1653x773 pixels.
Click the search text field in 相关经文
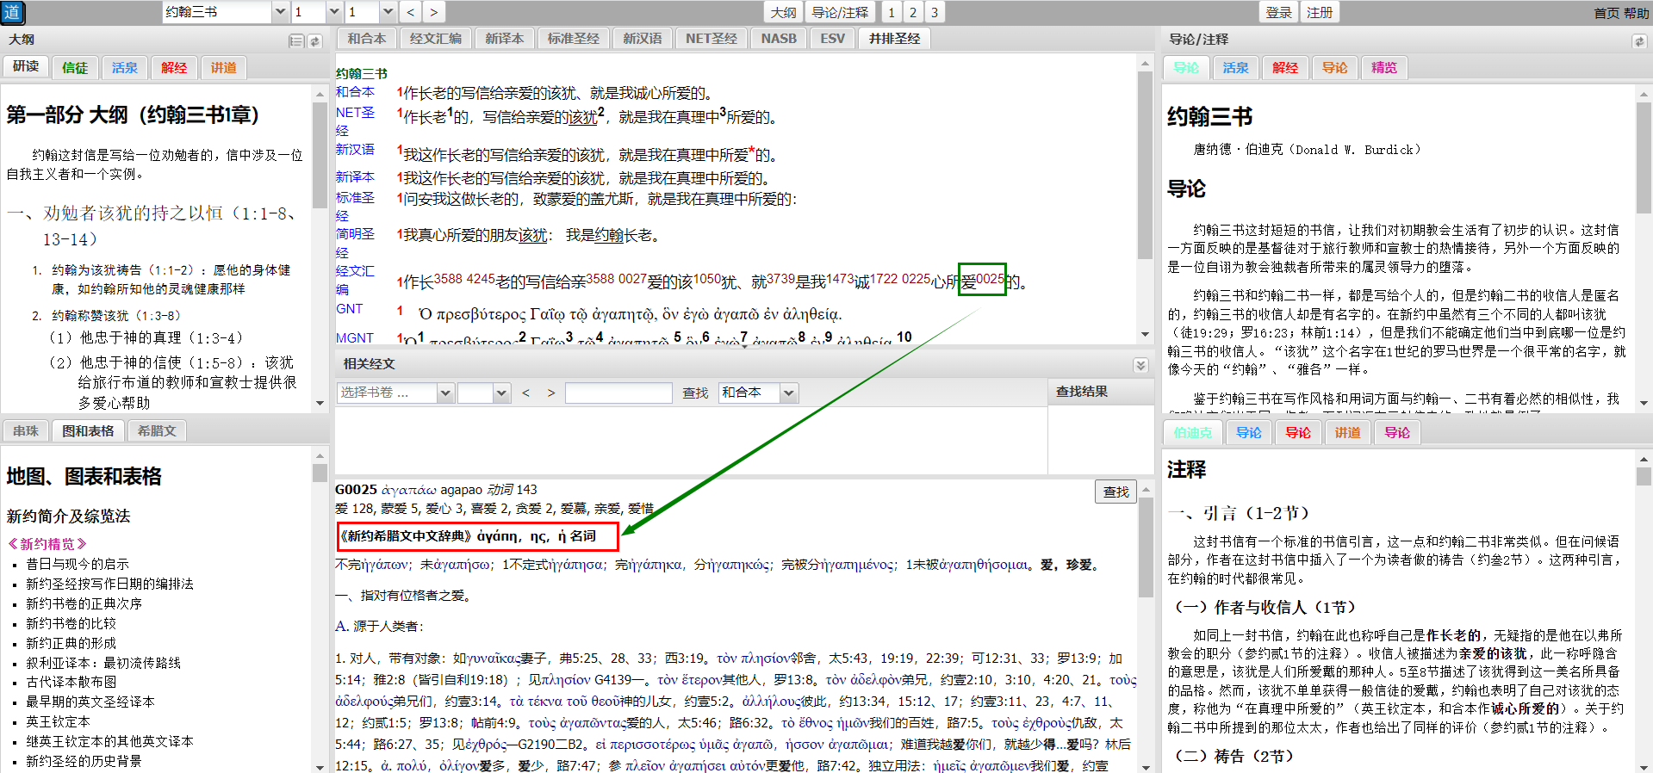pyautogui.click(x=618, y=393)
